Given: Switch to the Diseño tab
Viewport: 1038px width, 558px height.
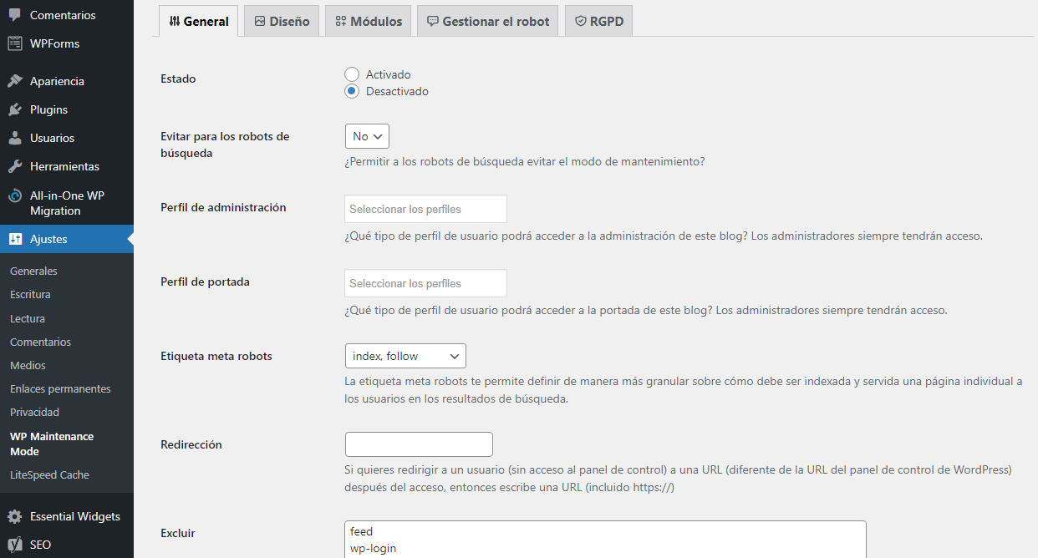Looking at the screenshot, I should (281, 20).
